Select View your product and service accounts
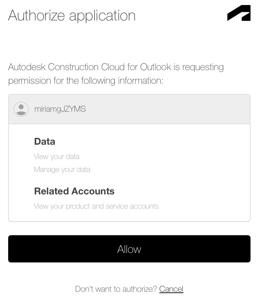 click(96, 206)
